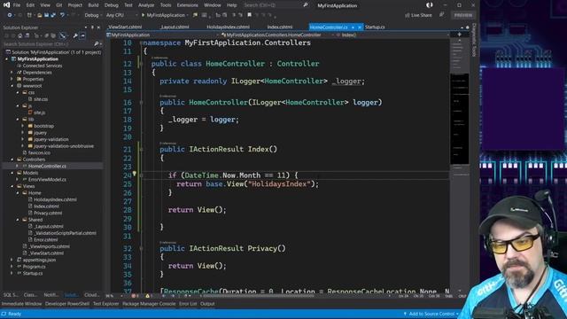Collapse the Views folder
The height and width of the screenshot is (319, 567).
12,186
